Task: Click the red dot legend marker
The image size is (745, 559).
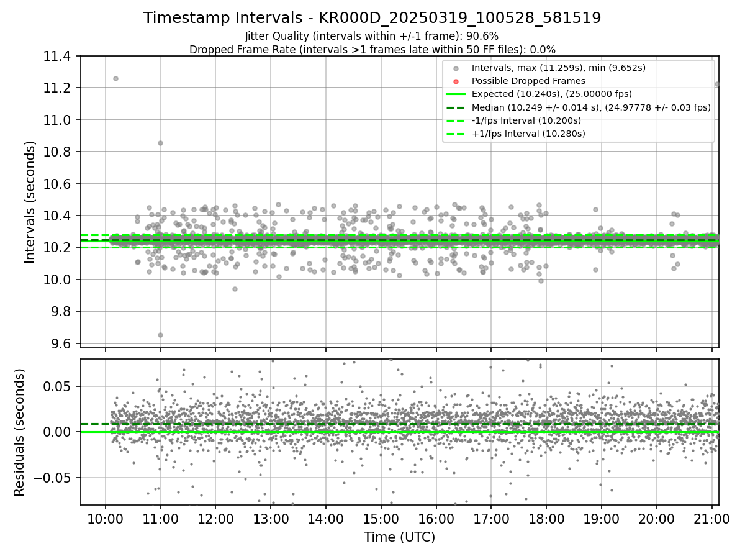Action: 456,81
